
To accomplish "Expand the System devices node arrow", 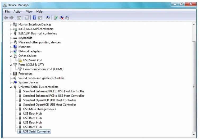I will coord(11,83).
